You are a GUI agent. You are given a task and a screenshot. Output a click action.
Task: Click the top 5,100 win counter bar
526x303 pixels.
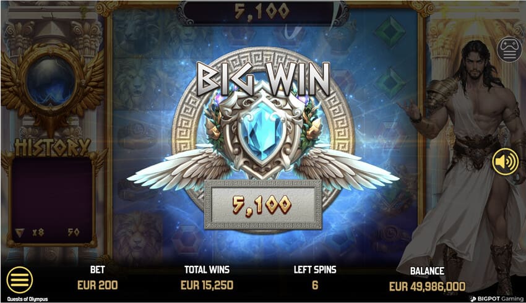pyautogui.click(x=262, y=12)
